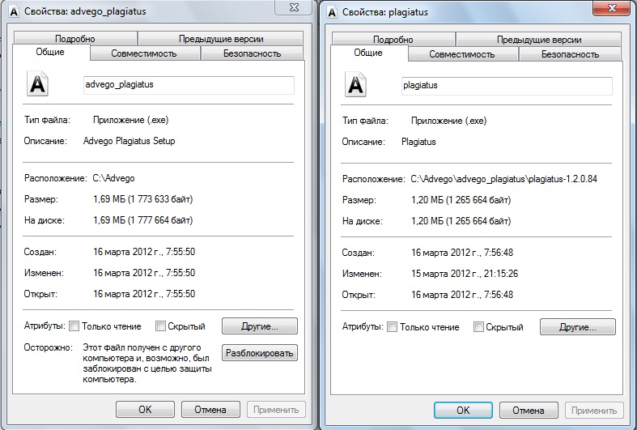Close the plagiatus properties window

(614, 8)
